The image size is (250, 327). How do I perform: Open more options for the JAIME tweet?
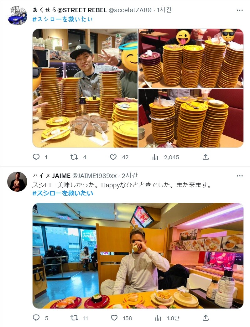coord(240,176)
